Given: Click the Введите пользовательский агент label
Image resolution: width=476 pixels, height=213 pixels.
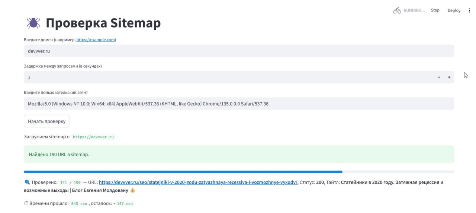Looking at the screenshot, I should click(56, 93).
